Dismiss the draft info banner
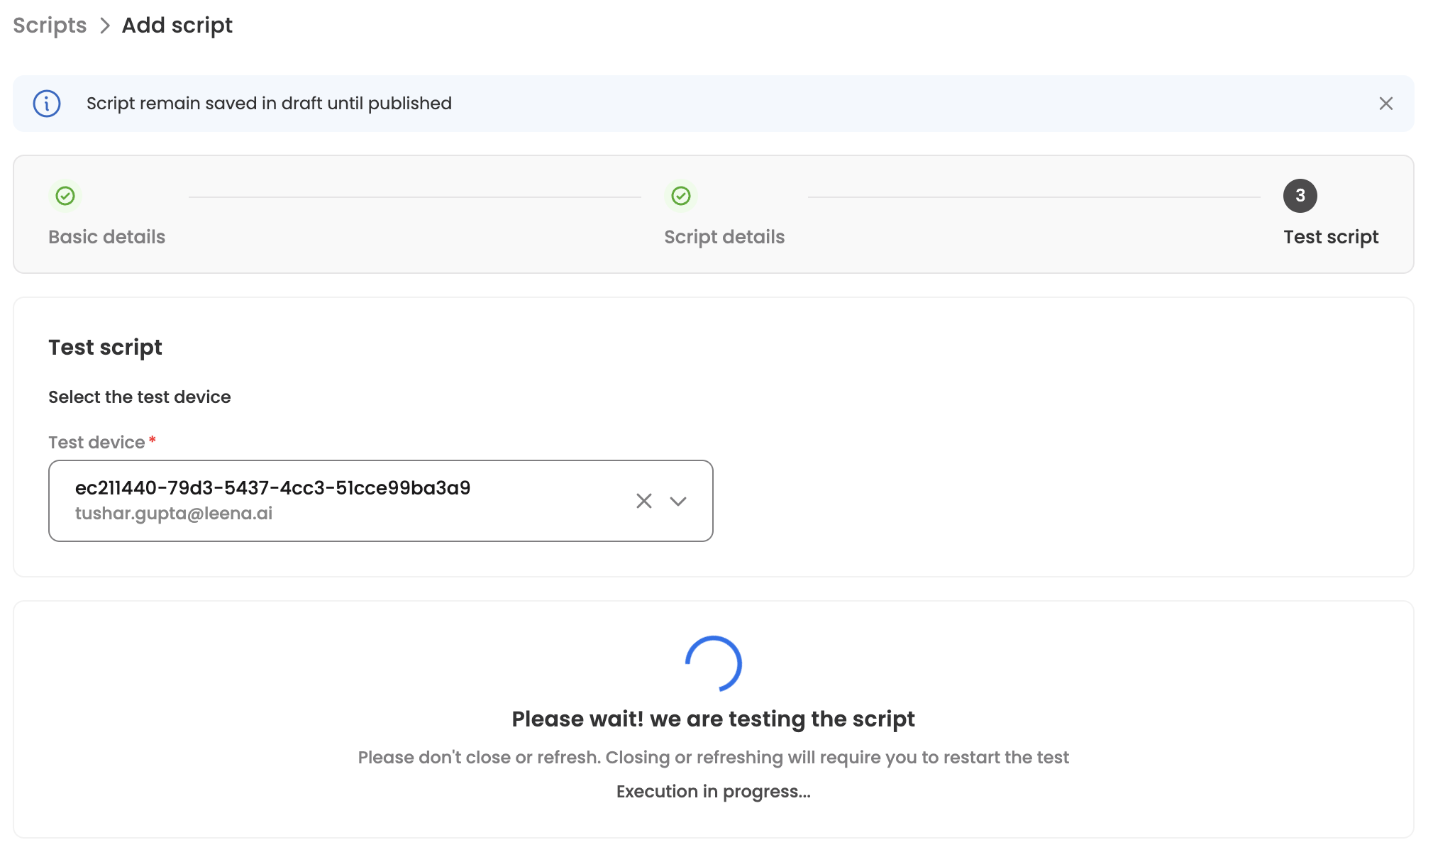The height and width of the screenshot is (857, 1433). point(1385,104)
